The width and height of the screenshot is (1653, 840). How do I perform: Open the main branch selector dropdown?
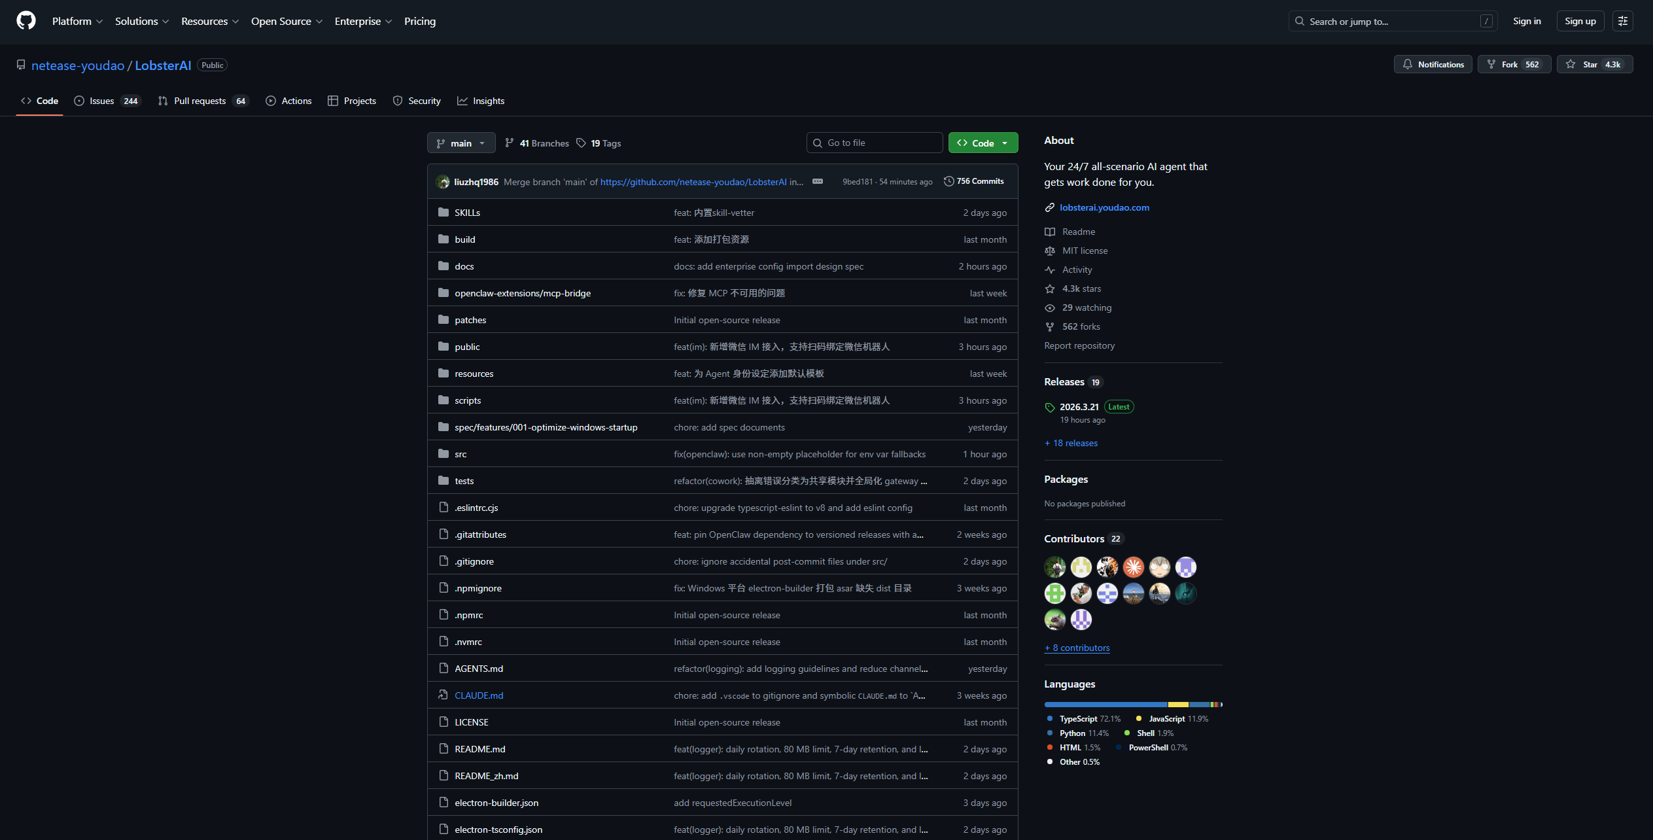point(461,143)
